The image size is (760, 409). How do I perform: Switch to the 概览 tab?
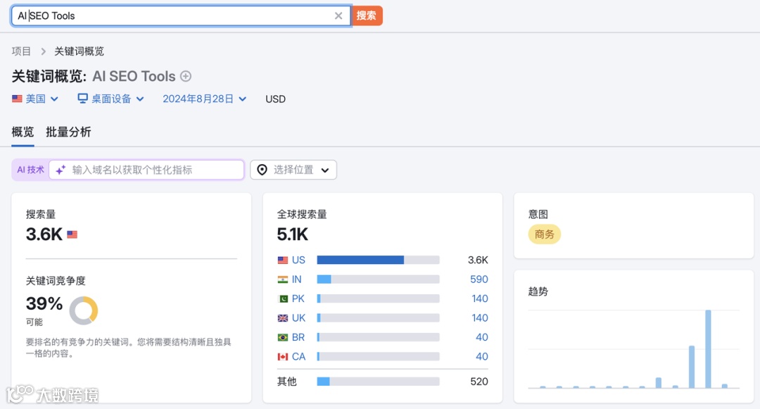click(23, 132)
